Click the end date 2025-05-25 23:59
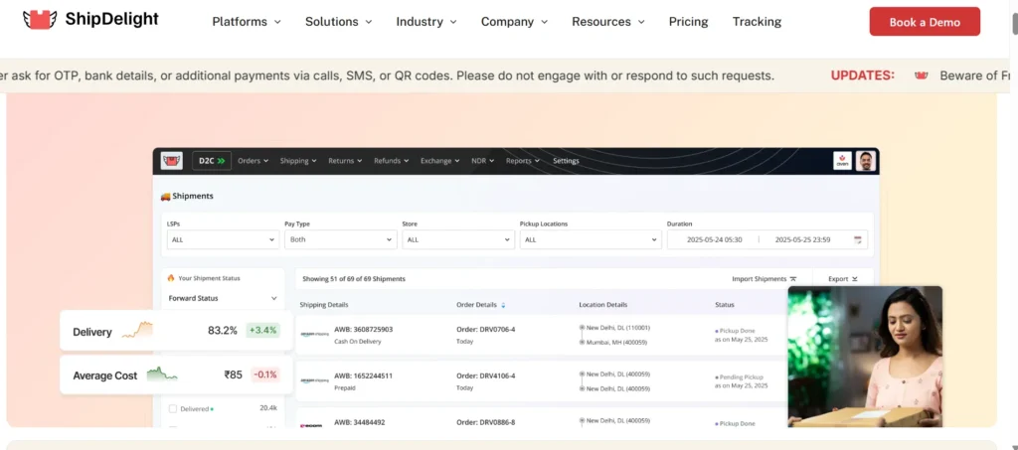Image resolution: width=1018 pixels, height=450 pixels. pos(802,240)
